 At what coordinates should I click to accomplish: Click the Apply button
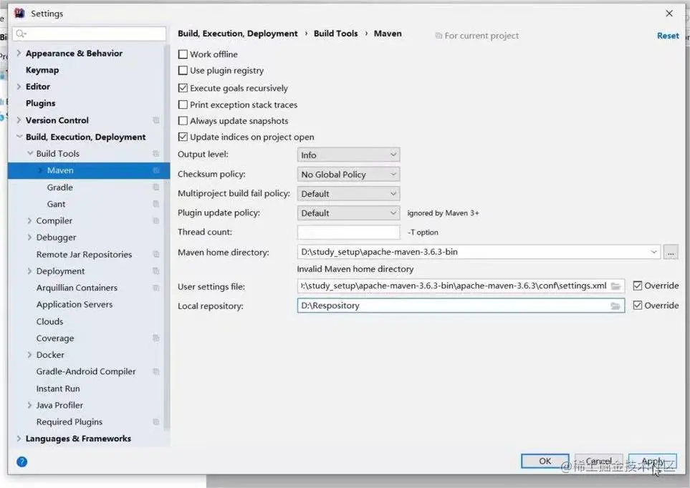[653, 461]
